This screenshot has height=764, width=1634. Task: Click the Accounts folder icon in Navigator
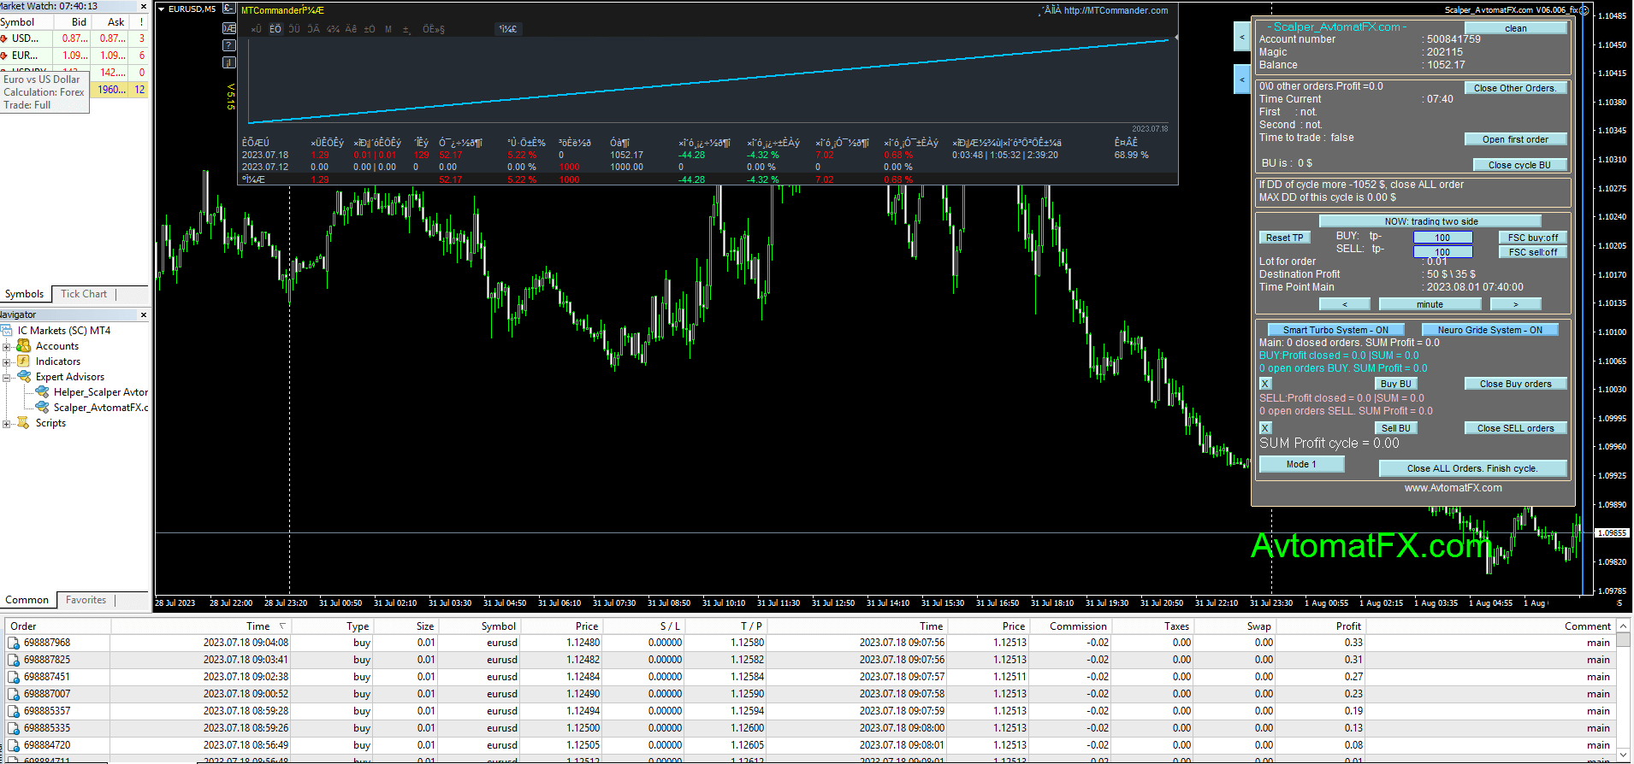pyautogui.click(x=24, y=346)
